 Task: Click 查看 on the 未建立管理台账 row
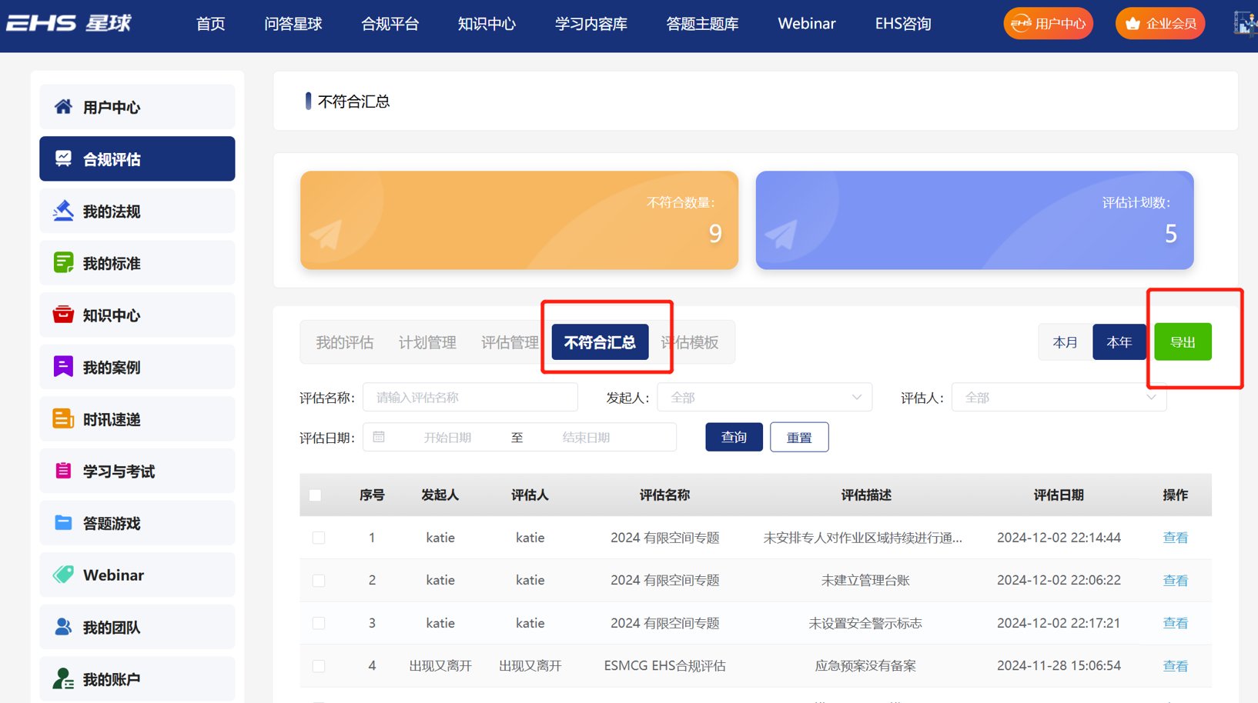[x=1176, y=580]
